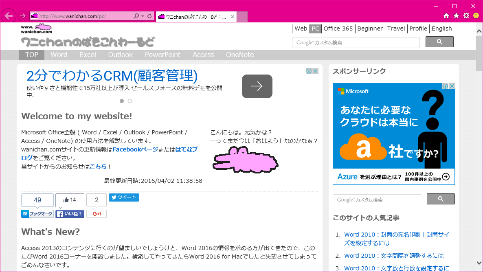
Task: Select the TOP tab in gray menu
Action: tap(32, 55)
